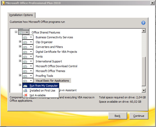This screenshot has width=156, height=127.
Task: Select Clip Organizer in the feature tree
Action: (x=44, y=42)
